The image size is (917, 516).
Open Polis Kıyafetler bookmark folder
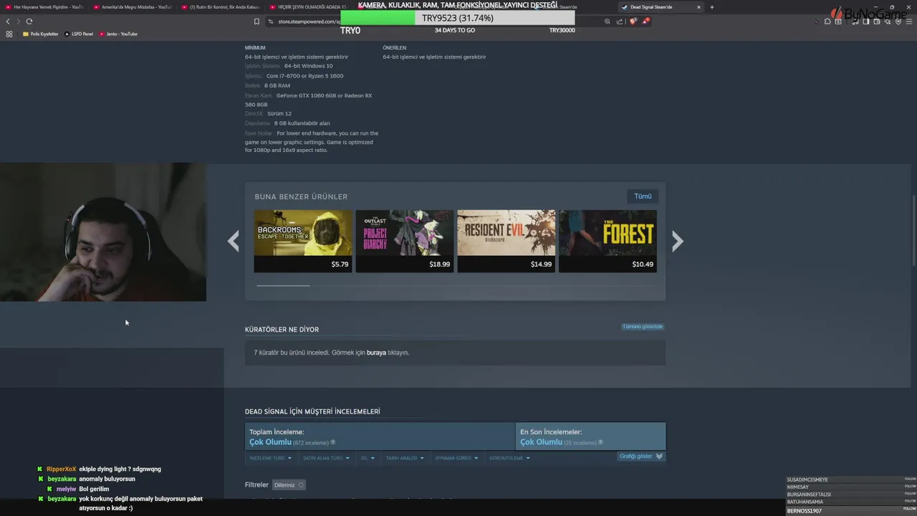coord(40,34)
